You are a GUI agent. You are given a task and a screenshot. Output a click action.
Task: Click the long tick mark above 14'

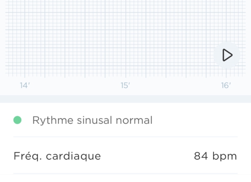tap(25, 75)
